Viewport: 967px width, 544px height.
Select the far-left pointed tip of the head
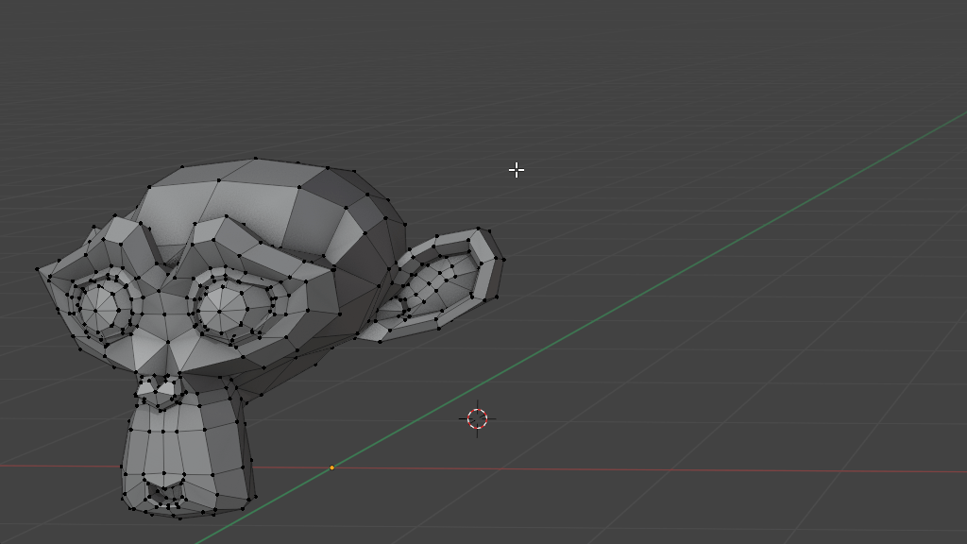pyautogui.click(x=38, y=269)
